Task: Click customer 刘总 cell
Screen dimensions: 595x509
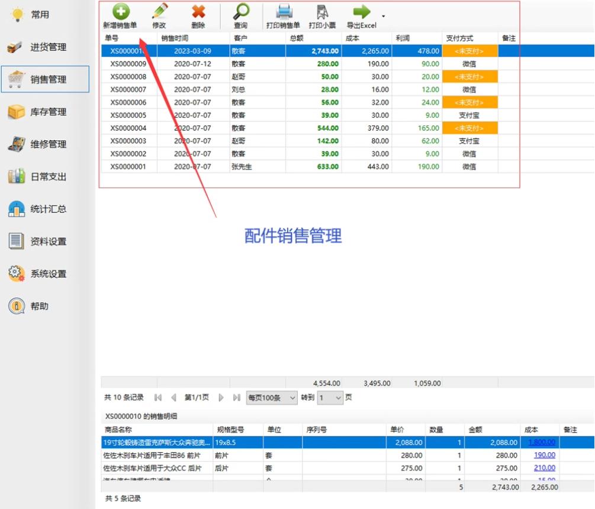Action: 258,89
